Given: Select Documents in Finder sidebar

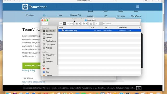Looking at the screenshot, I should click(x=49, y=44).
